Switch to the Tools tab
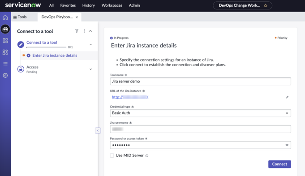Viewport: 305px width, 176px height. (x=20, y=17)
